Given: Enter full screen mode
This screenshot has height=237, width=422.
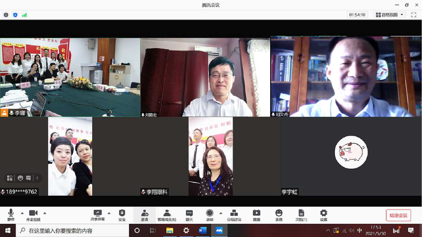Looking at the screenshot, I should click(414, 15).
